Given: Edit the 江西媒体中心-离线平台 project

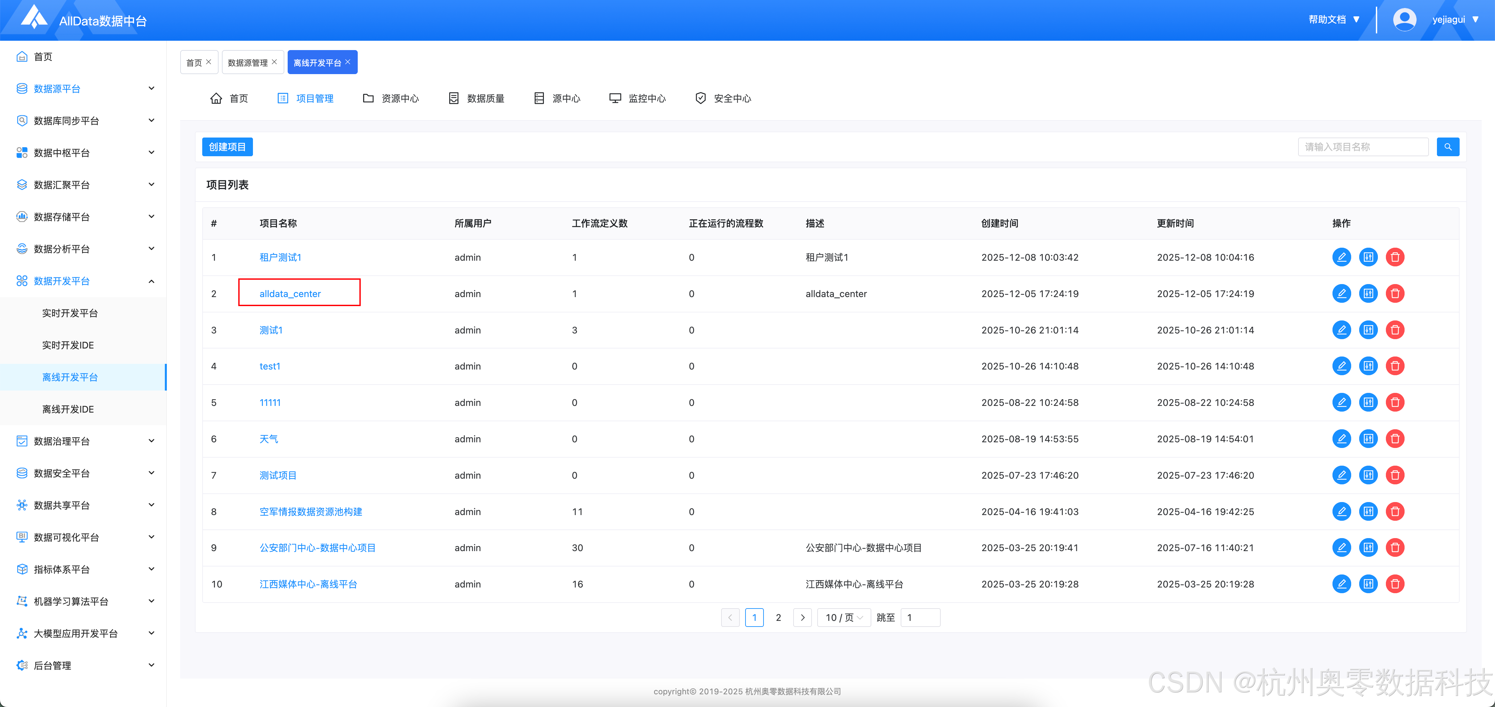Looking at the screenshot, I should [x=1341, y=584].
